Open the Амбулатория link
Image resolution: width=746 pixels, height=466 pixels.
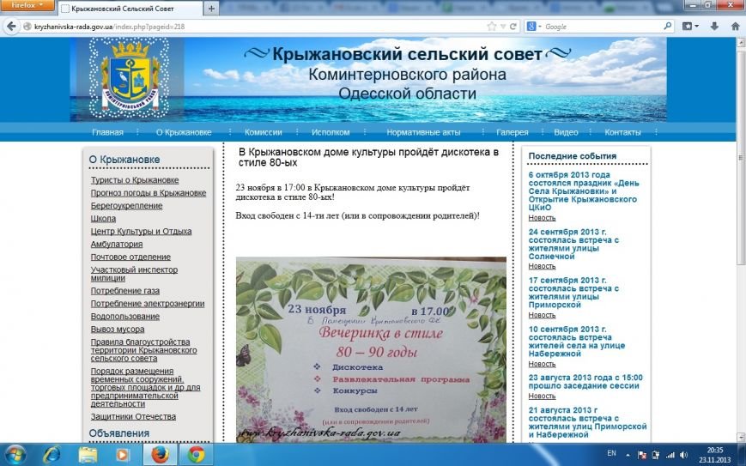point(117,245)
